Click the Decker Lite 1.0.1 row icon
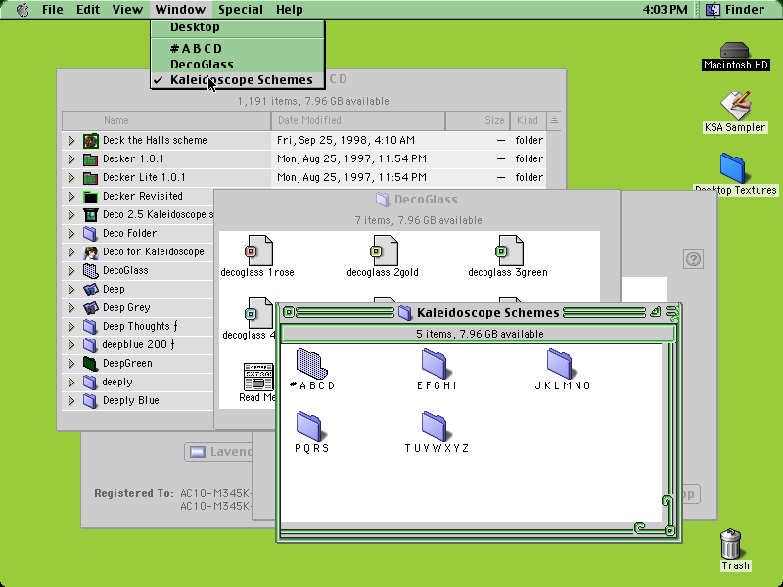783x587 pixels. pyautogui.click(x=90, y=178)
